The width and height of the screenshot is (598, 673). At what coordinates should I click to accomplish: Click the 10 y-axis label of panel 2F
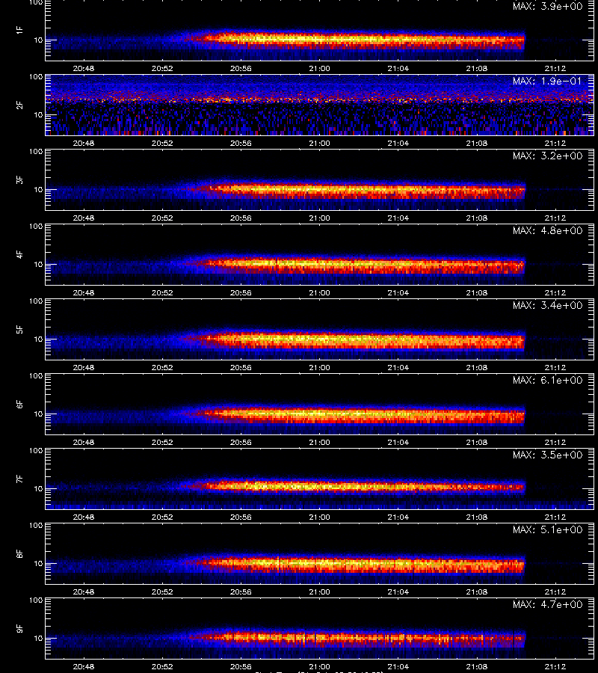point(39,114)
